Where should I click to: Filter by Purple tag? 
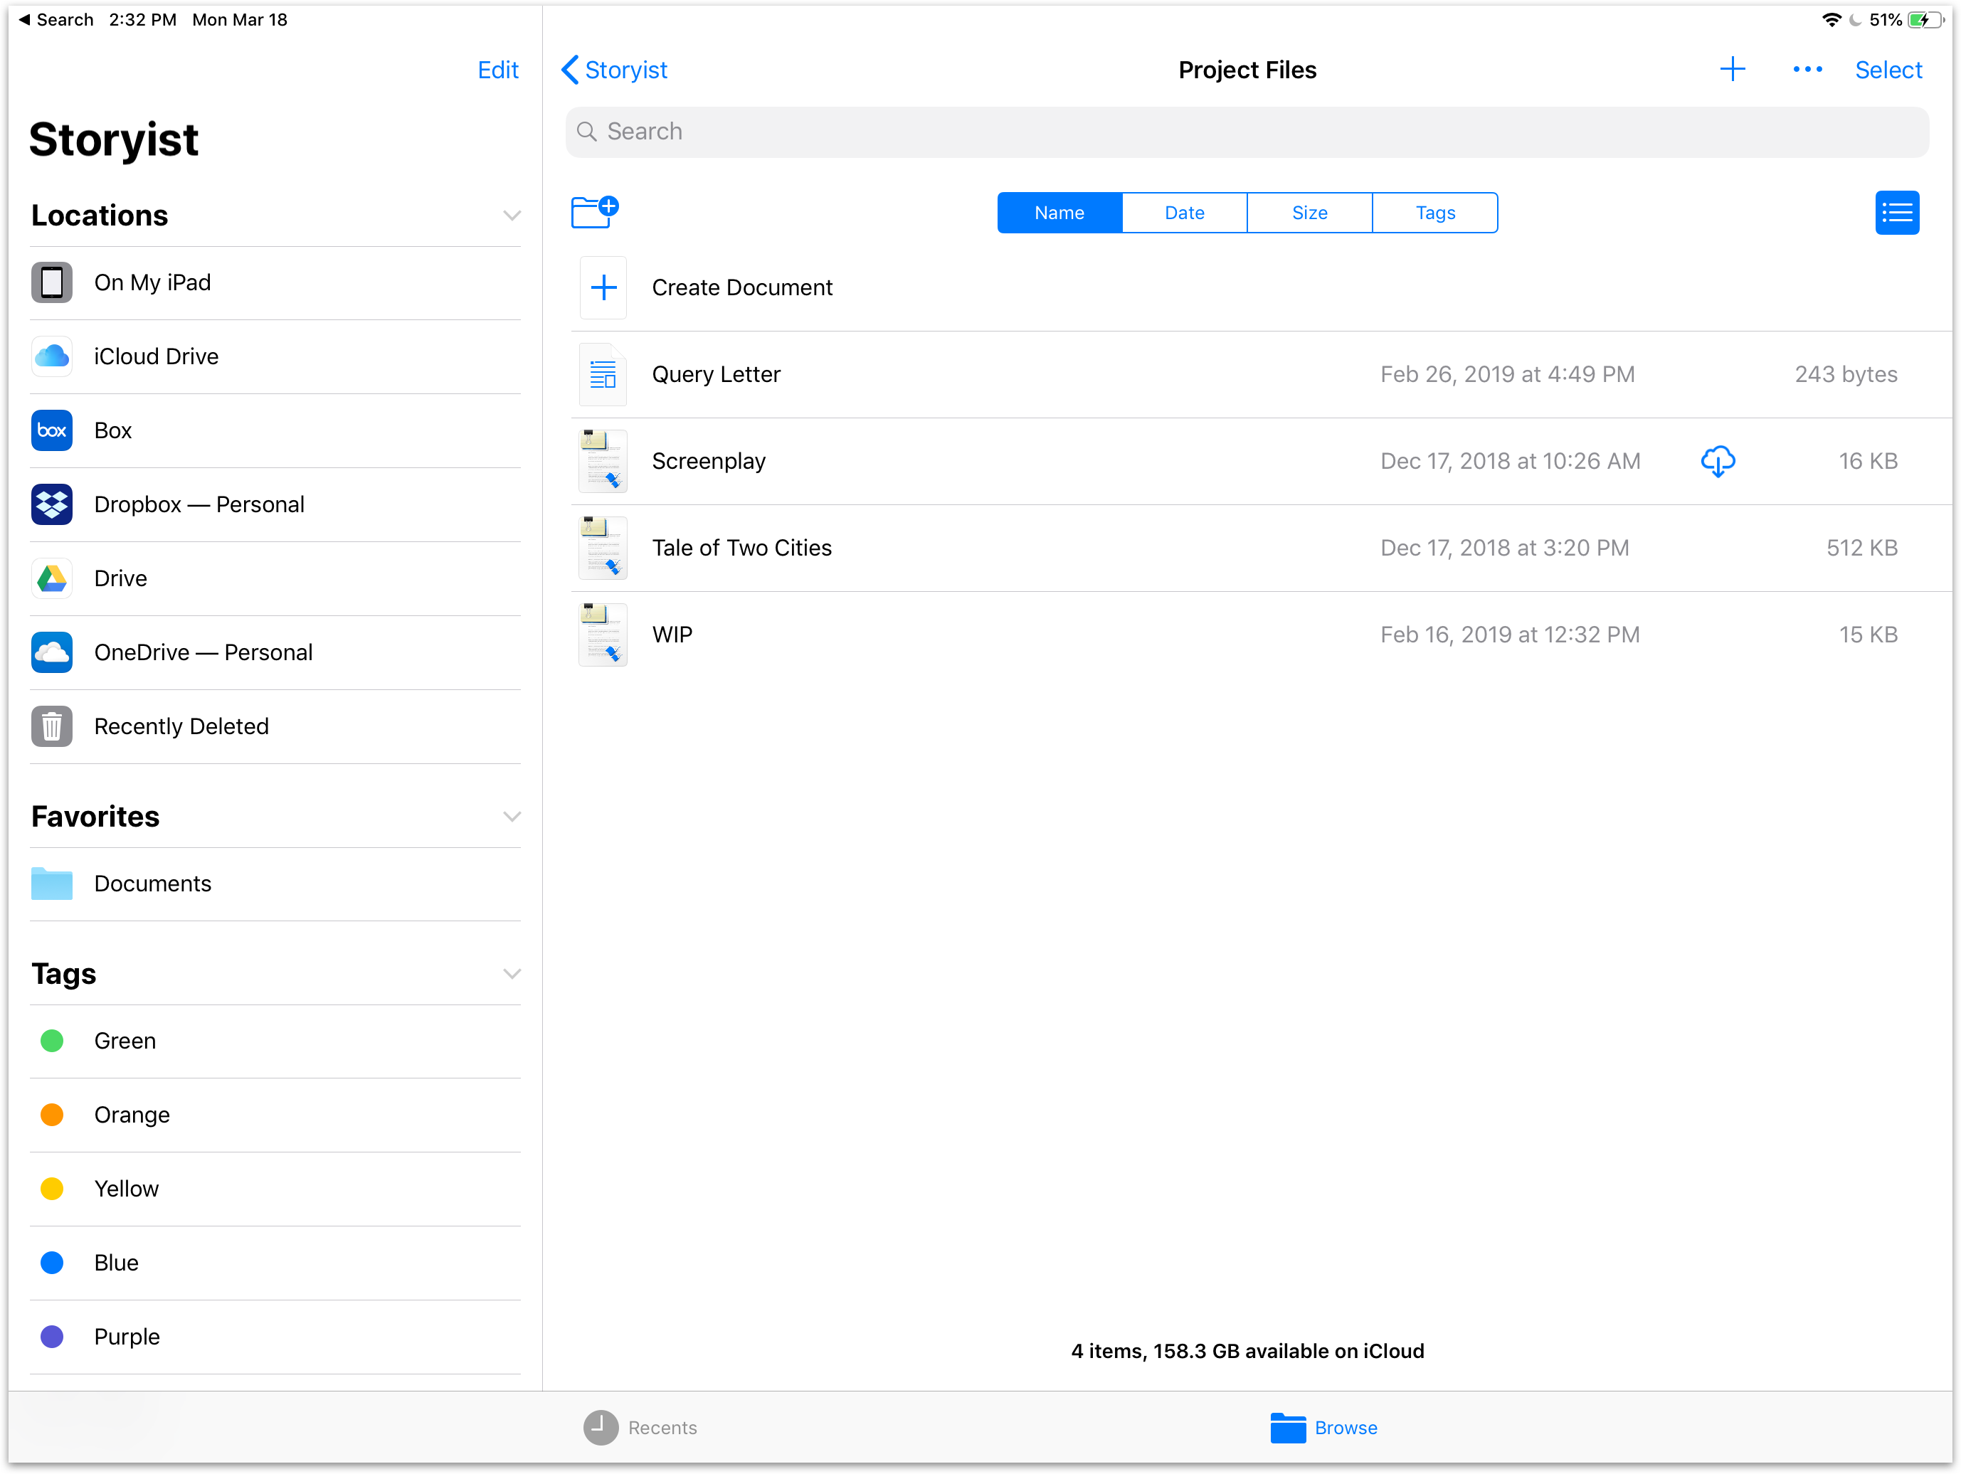pos(275,1337)
